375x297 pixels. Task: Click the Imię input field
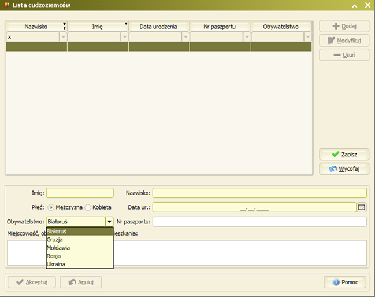(80, 193)
